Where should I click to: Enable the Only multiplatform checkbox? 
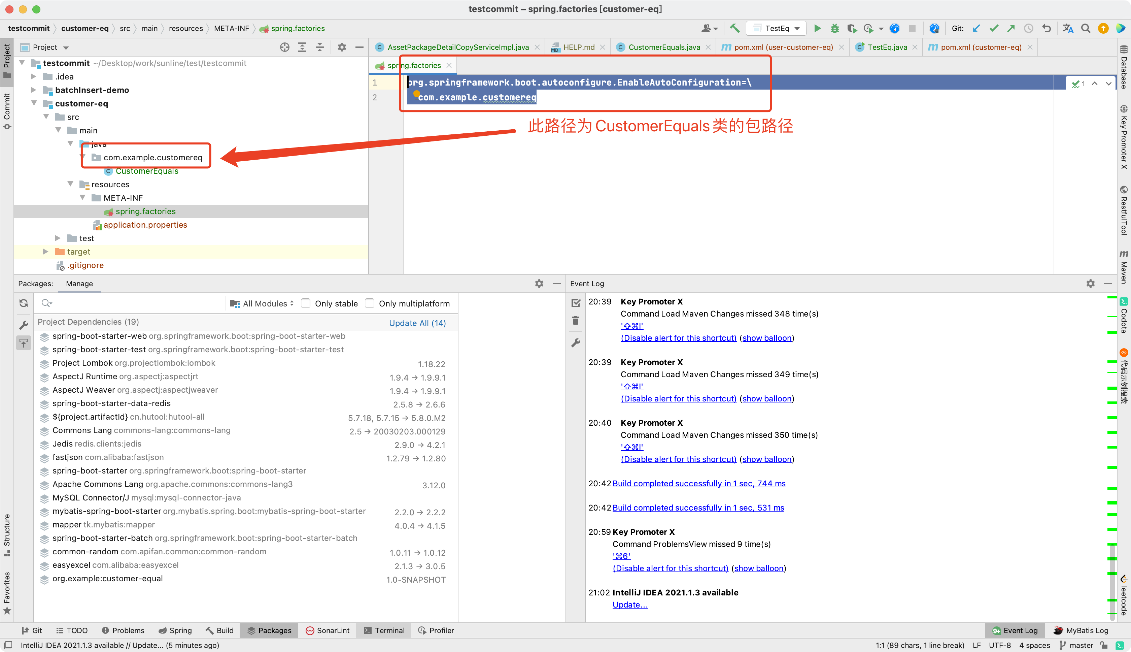[x=370, y=303]
